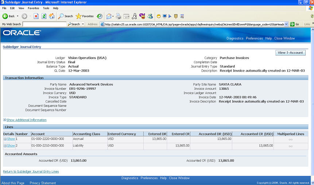The image size is (314, 185).
Task: Expand Show details for line 2
Action: point(9,145)
